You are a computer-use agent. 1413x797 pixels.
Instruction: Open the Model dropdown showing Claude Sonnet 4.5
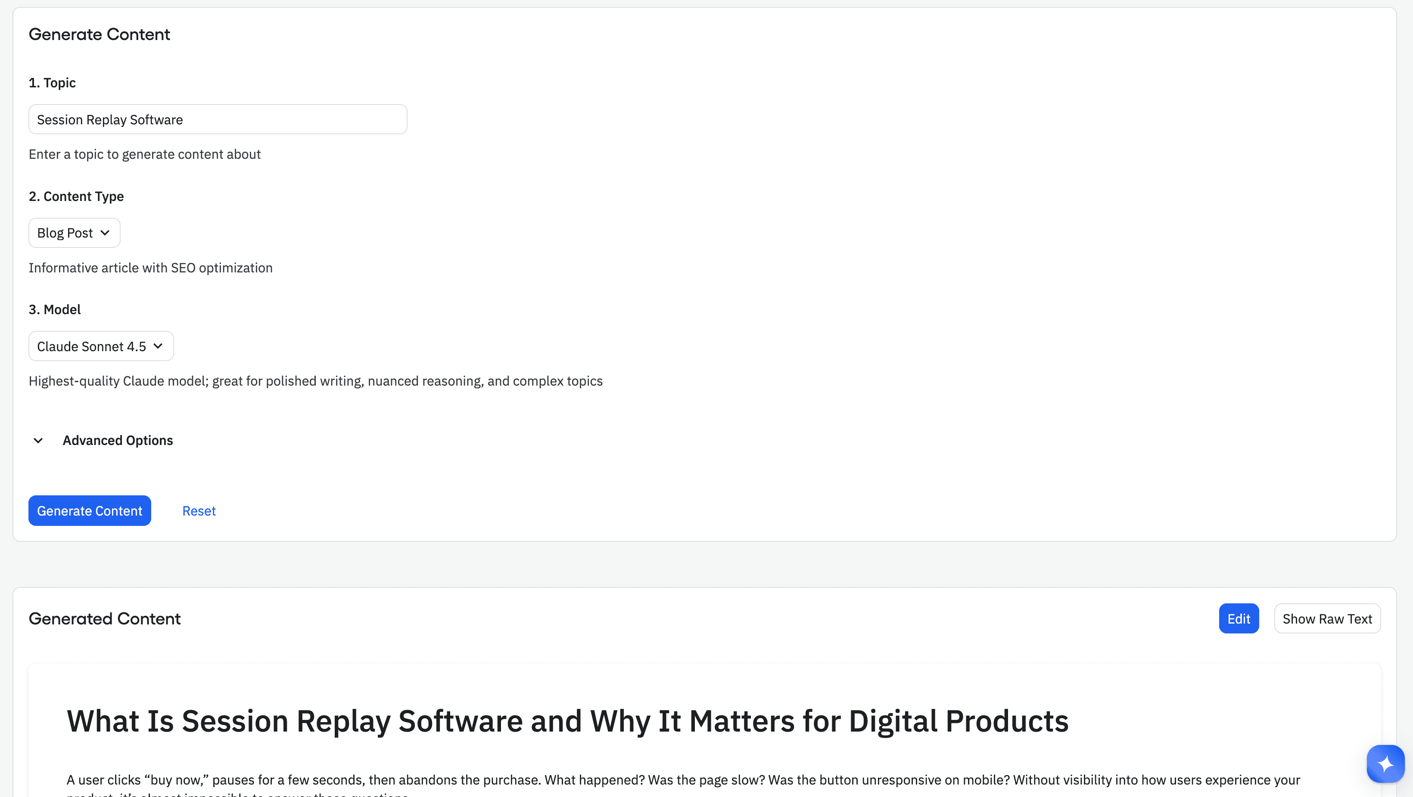point(101,346)
